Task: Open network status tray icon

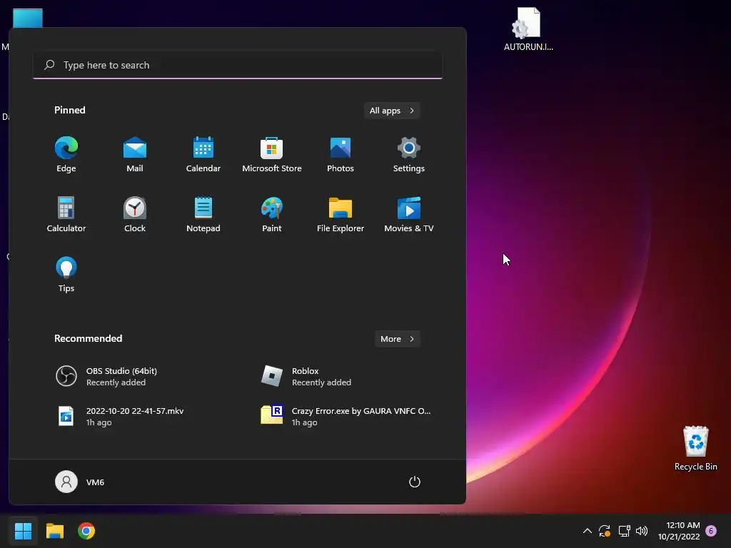Action: point(624,531)
